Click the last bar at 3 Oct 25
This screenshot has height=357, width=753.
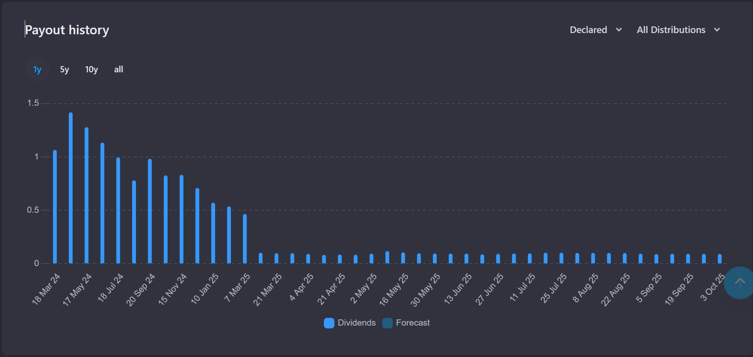point(720,259)
